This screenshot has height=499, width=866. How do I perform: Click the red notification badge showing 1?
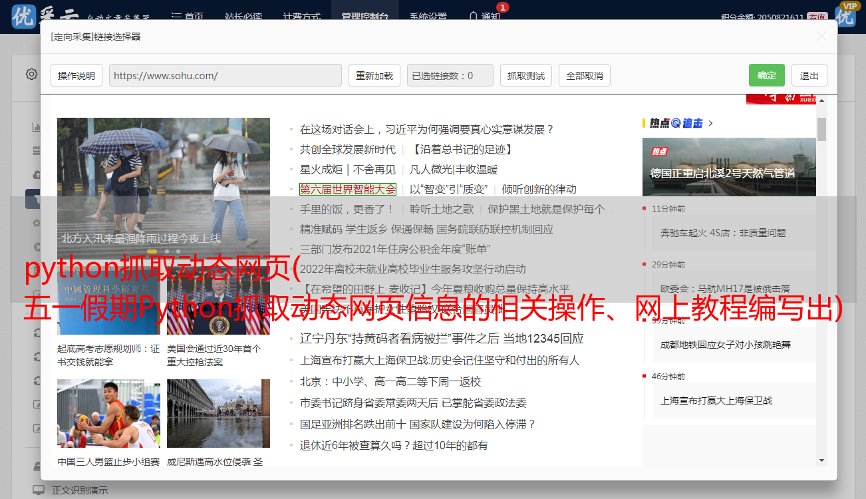503,7
